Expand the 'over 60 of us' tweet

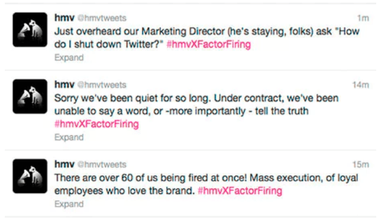pos(69,204)
